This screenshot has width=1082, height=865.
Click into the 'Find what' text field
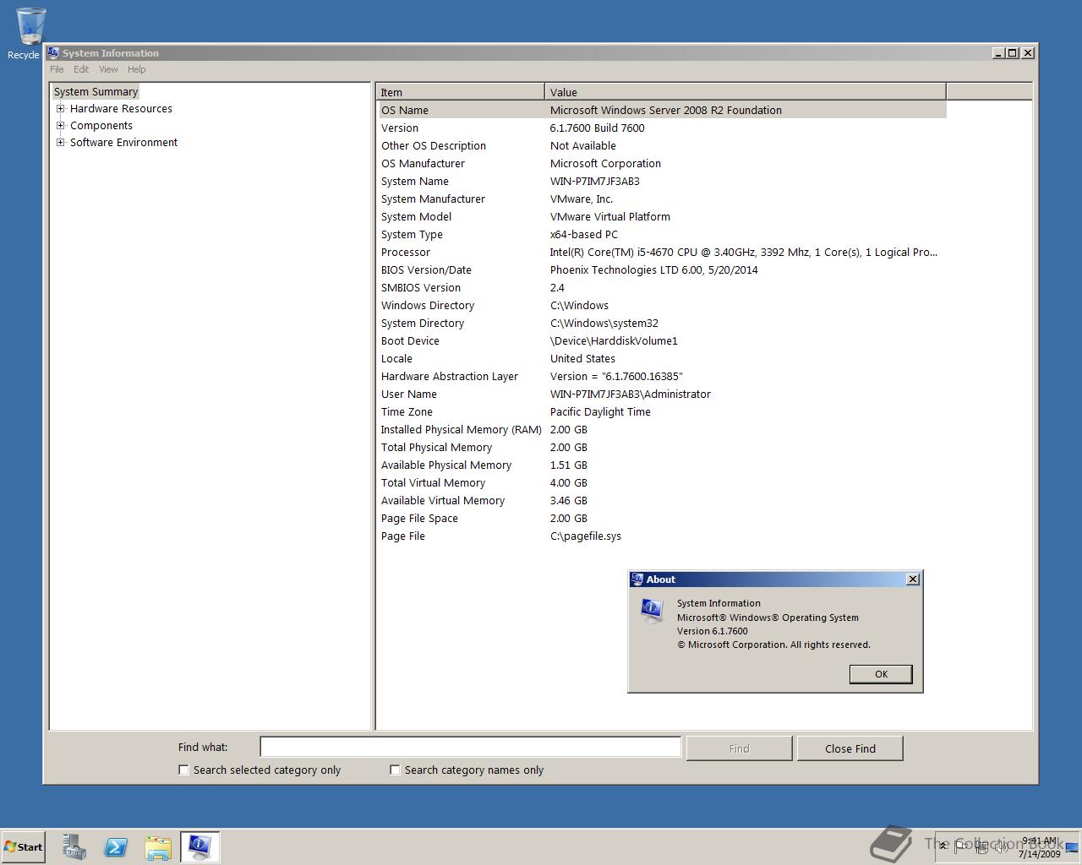pyautogui.click(x=470, y=747)
